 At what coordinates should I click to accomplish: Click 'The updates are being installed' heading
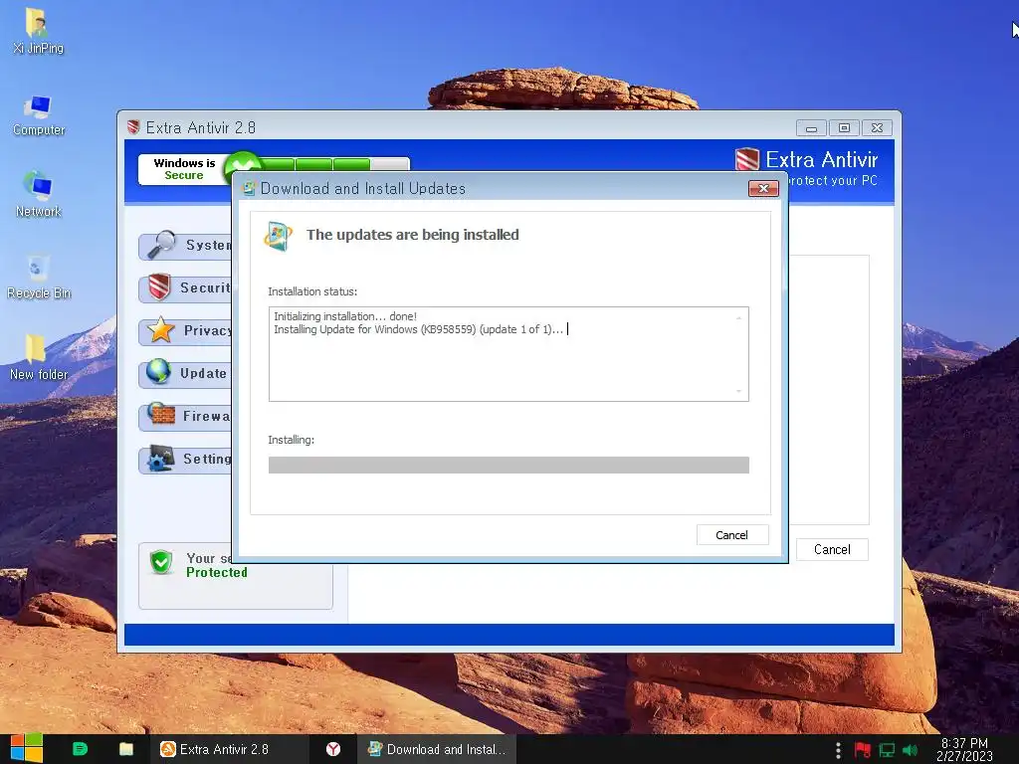pyautogui.click(x=413, y=235)
